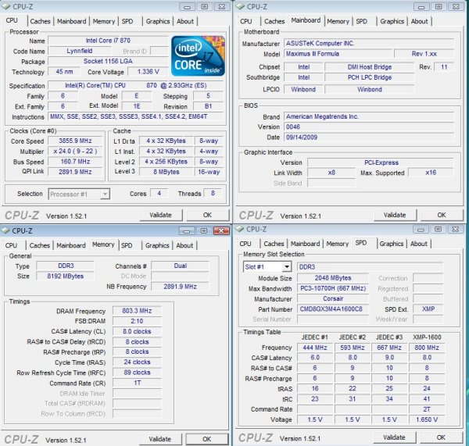This screenshot has width=469, height=446.
Task: Click the Row Refresh Cycle Time 89 clocks
Action: point(137,373)
